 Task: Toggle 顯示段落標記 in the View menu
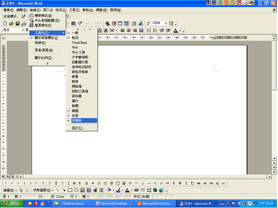(x=47, y=38)
